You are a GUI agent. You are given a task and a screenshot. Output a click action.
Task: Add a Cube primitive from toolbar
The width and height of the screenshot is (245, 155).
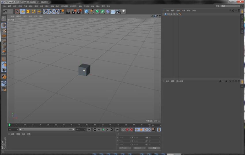point(86,11)
